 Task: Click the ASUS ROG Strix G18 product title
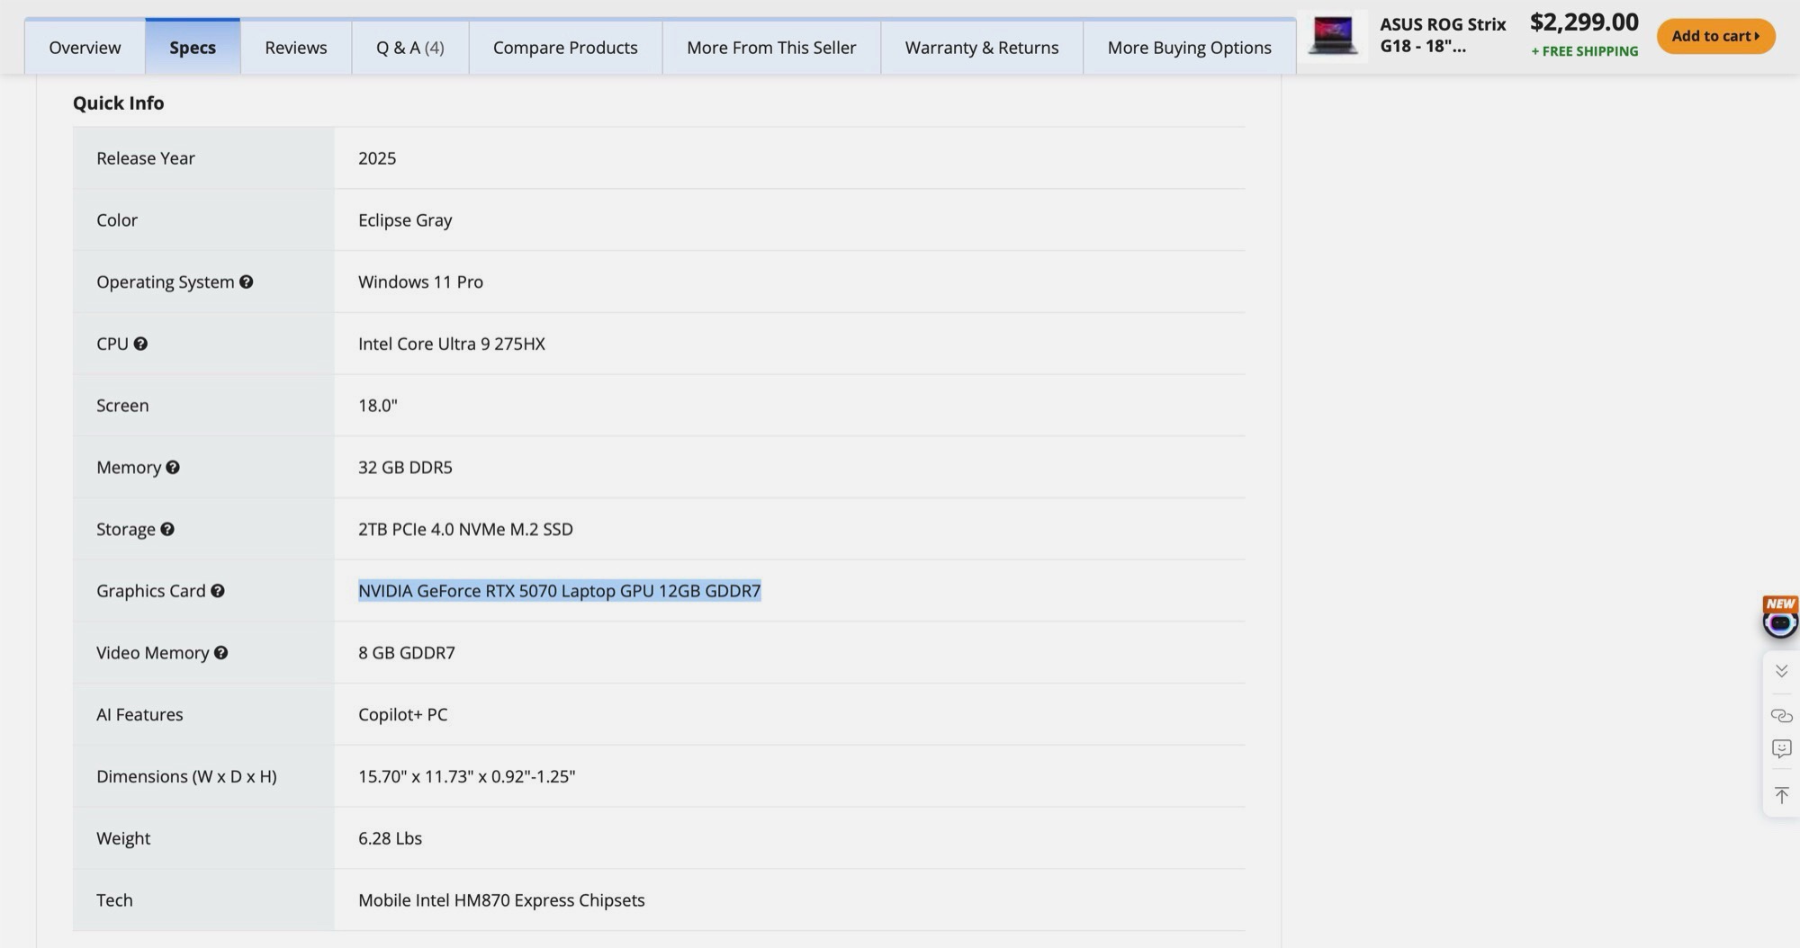1443,35
